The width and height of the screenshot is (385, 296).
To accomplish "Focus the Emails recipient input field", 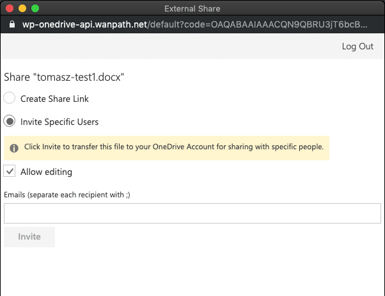I will [x=192, y=213].
